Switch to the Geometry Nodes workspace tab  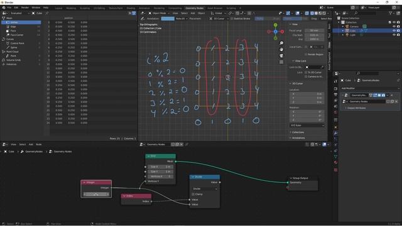click(194, 8)
